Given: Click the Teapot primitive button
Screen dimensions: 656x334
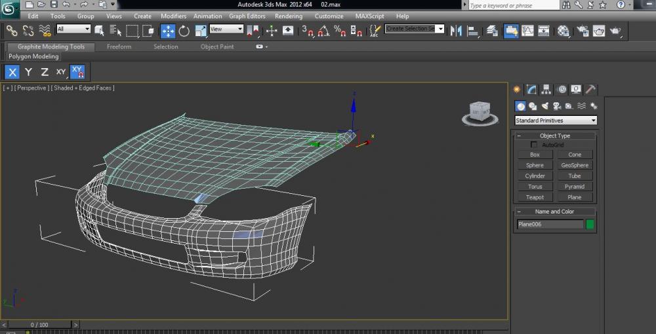Looking at the screenshot, I should [535, 197].
